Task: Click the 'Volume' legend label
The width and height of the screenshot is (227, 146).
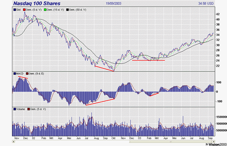Action: pyautogui.click(x=20, y=109)
